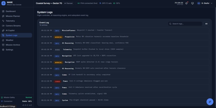Click the 09:53:30 PM timestamp

(46, 30)
